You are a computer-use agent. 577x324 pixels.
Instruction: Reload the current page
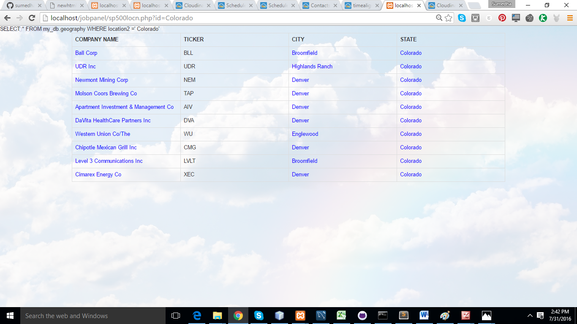pyautogui.click(x=32, y=18)
